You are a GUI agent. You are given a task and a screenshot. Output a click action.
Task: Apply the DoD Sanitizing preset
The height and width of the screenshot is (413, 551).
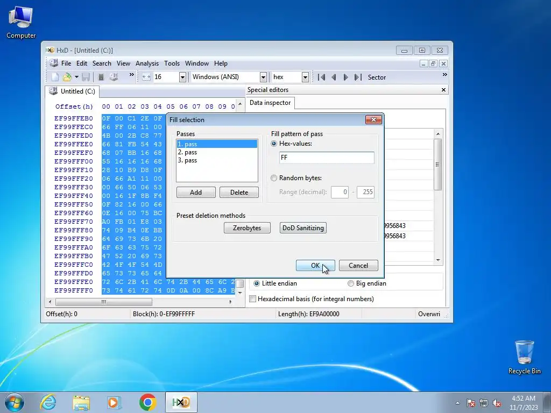pyautogui.click(x=303, y=227)
